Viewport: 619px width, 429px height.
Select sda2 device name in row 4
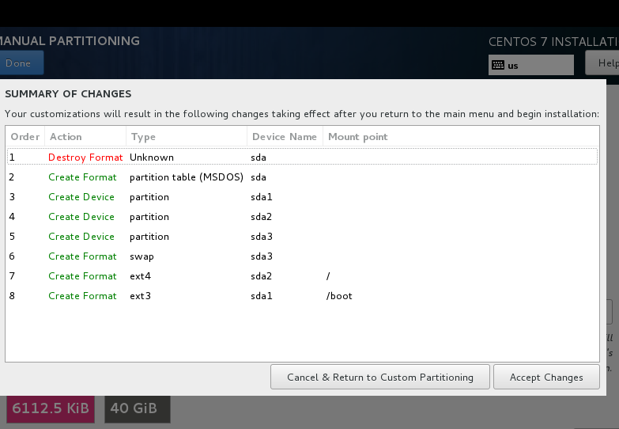coord(262,217)
